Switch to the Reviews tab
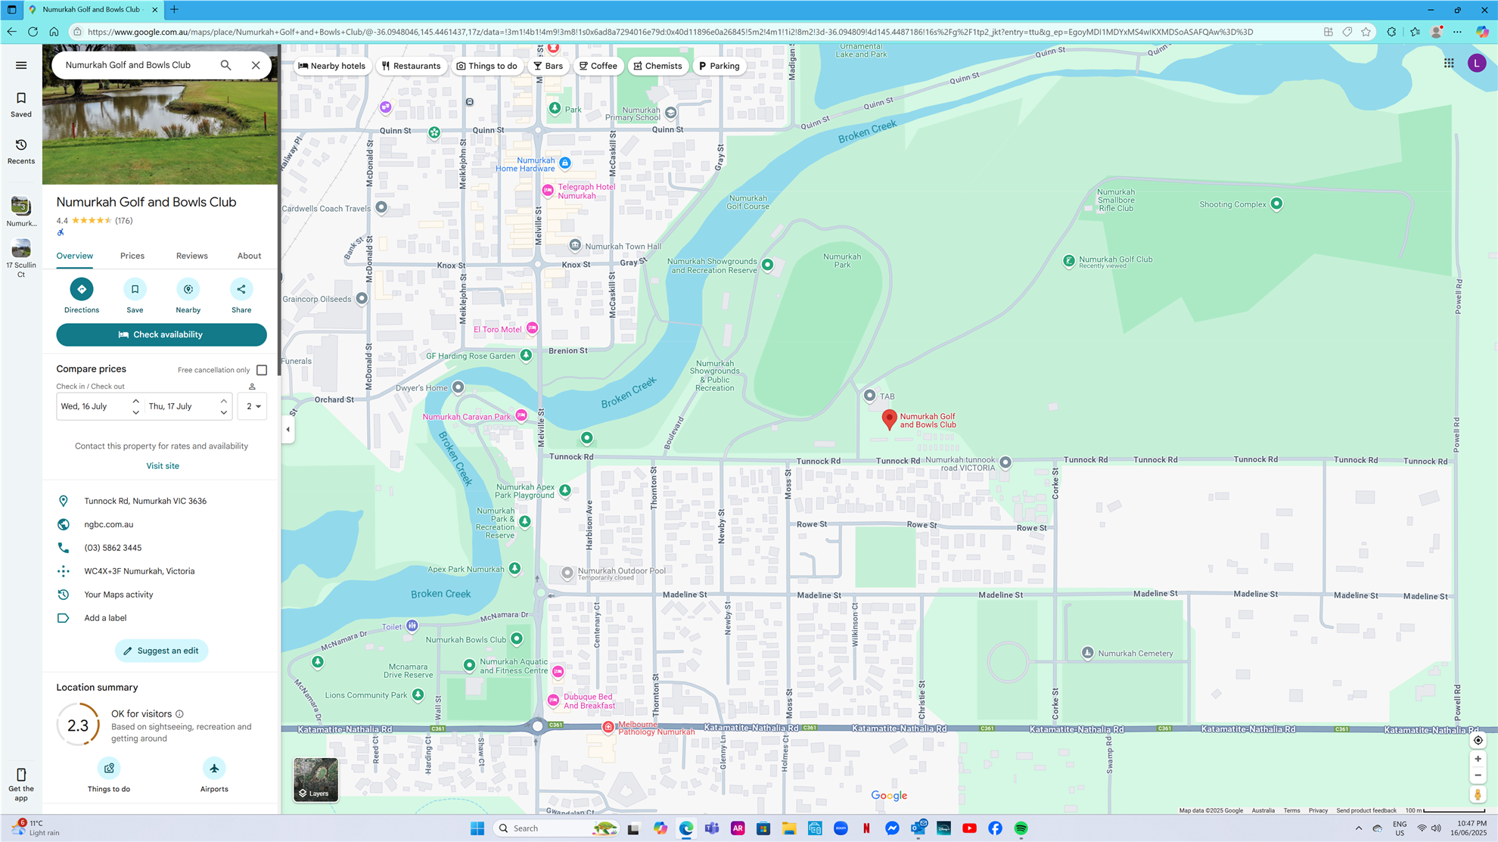The height and width of the screenshot is (842, 1498). pyautogui.click(x=191, y=256)
